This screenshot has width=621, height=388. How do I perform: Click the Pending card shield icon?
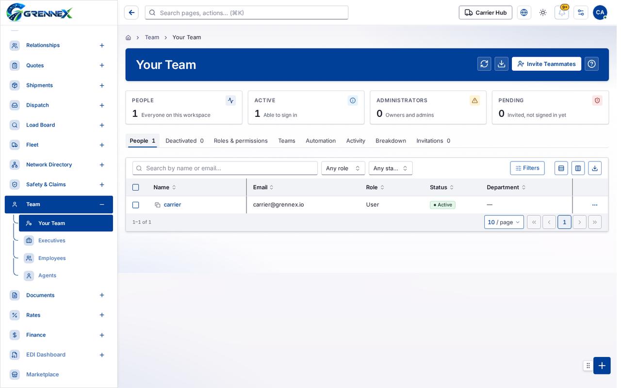coord(597,100)
